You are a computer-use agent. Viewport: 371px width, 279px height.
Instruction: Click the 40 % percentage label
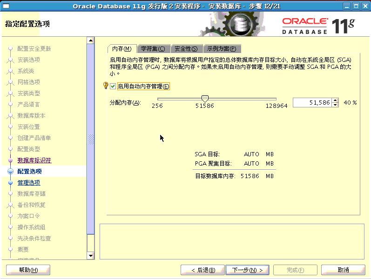click(350, 103)
